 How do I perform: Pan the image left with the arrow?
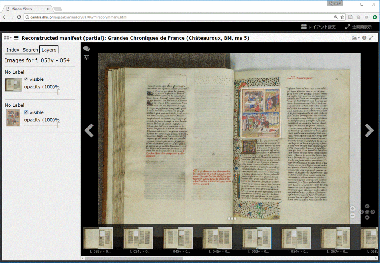click(x=361, y=212)
